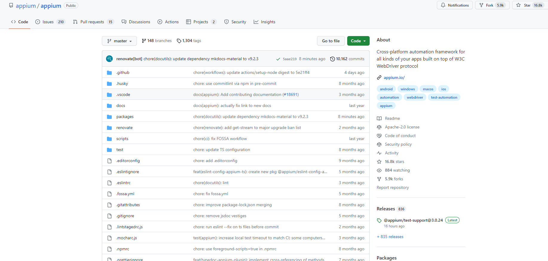
Task: Open the Security tab
Action: click(x=235, y=22)
